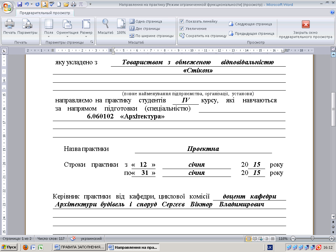
Task: Open a file with the folder icon
Action: [66, 4]
